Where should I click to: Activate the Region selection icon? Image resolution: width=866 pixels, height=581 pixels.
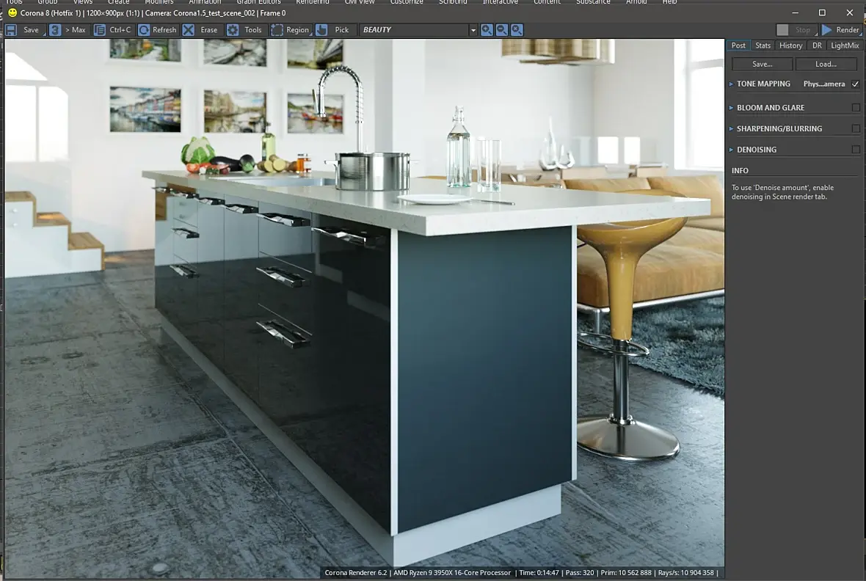[277, 30]
